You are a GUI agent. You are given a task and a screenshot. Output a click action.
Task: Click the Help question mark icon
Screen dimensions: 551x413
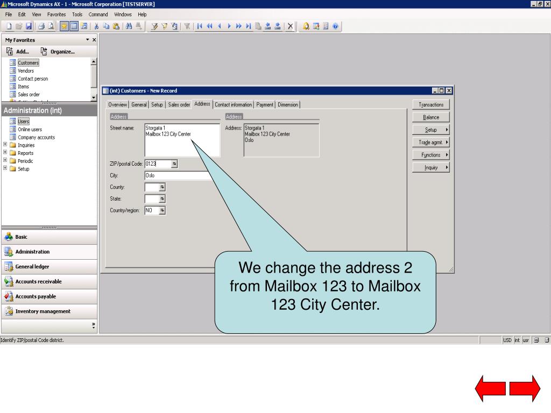click(x=336, y=26)
